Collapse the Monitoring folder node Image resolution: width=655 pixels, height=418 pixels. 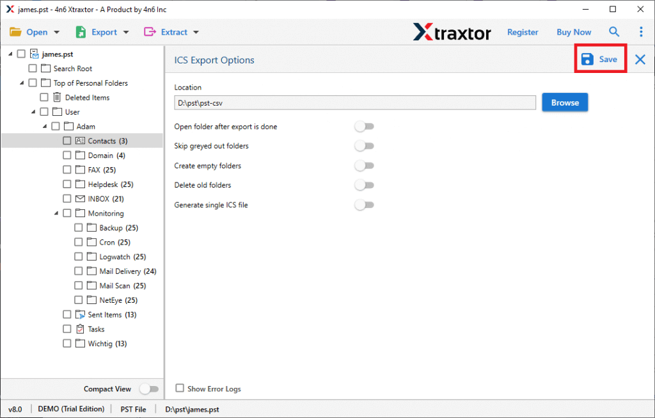click(56, 213)
